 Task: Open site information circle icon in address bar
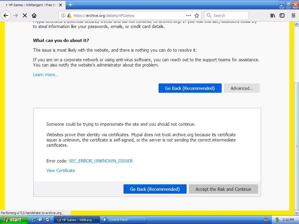point(63,16)
